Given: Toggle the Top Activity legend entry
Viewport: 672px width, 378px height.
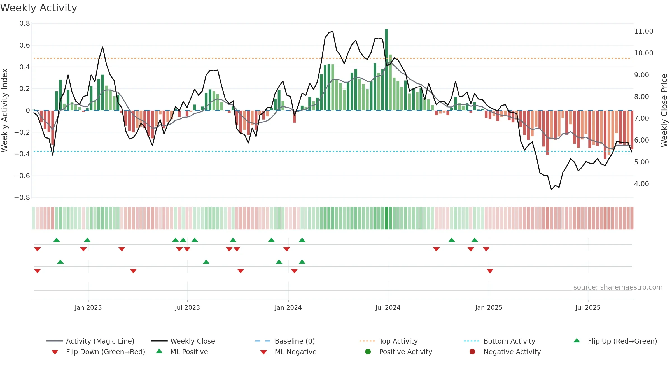Looking at the screenshot, I should click(x=389, y=341).
